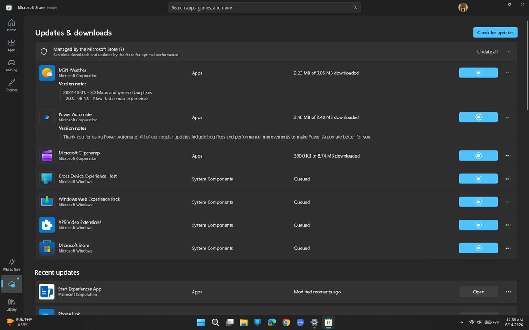This screenshot has width=529, height=330.
Task: Click the MSN Weather app icon
Action: point(47,73)
